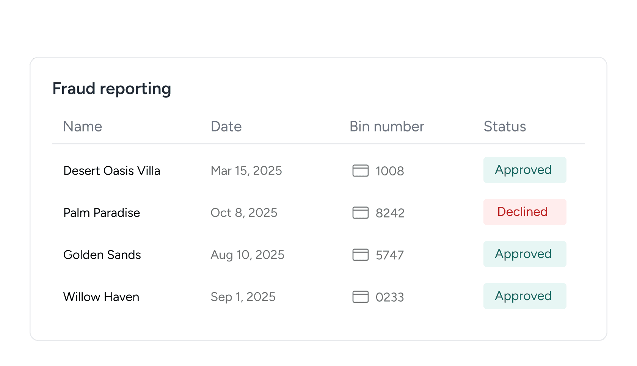
Task: Click the date Mar 15, 2025
Action: point(246,171)
